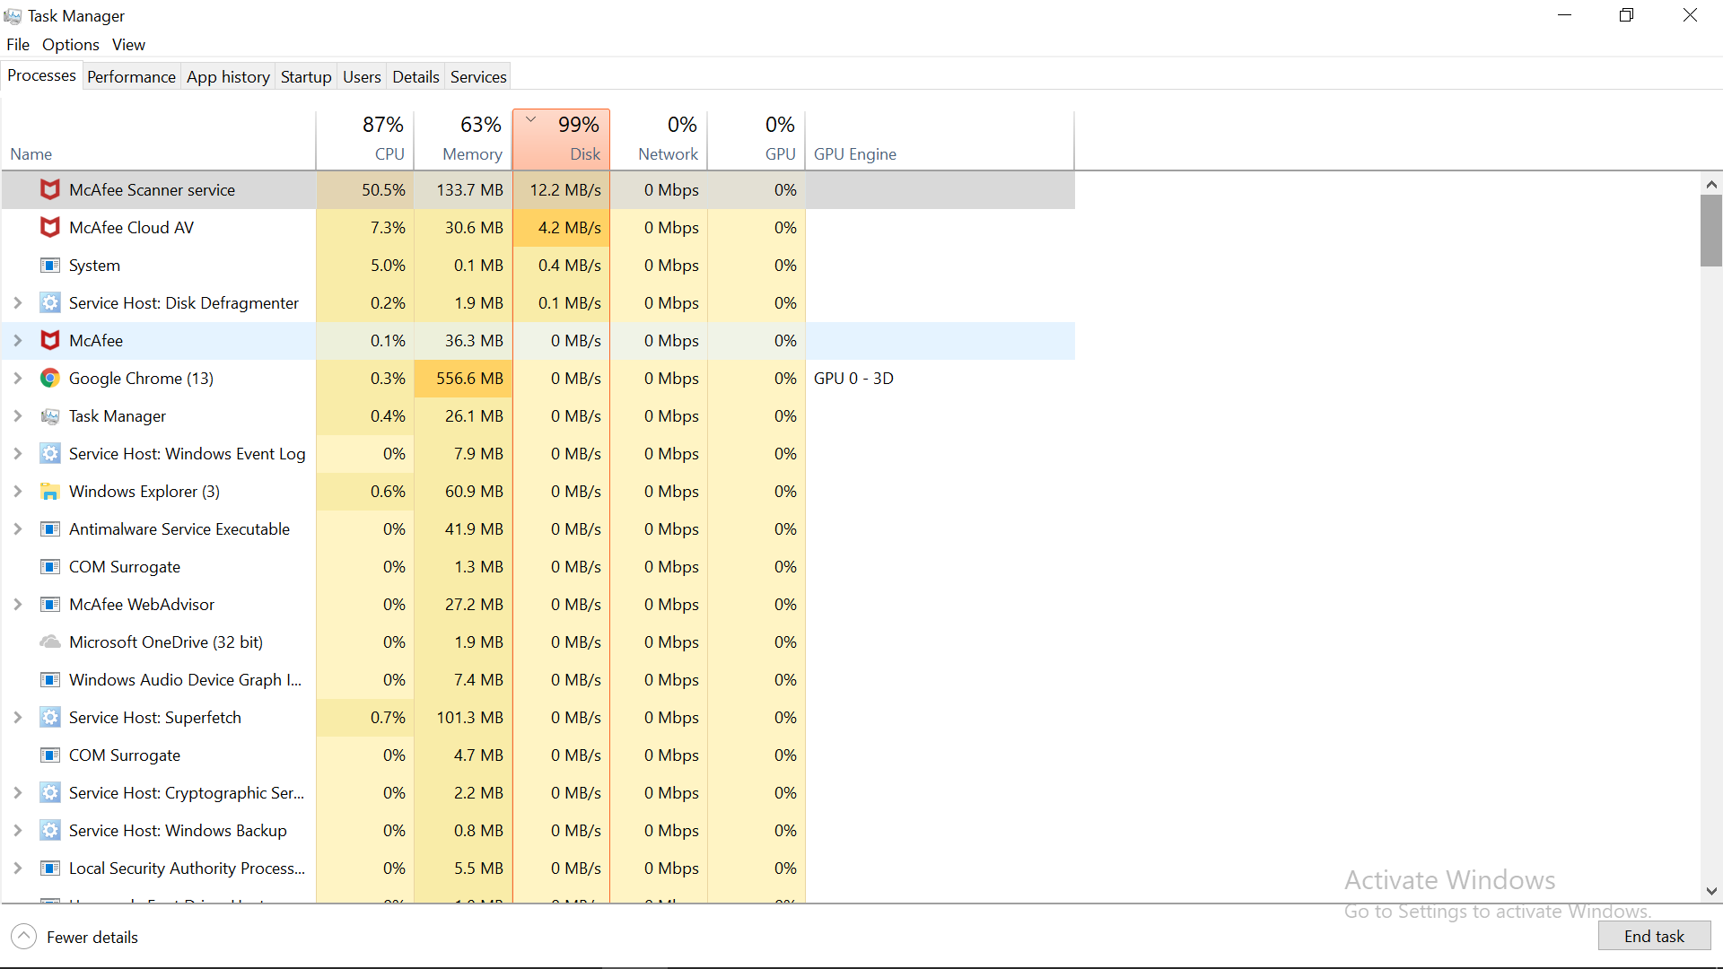The height and width of the screenshot is (969, 1723).
Task: Click the Service Host: Superfetch gear icon
Action: coord(50,717)
